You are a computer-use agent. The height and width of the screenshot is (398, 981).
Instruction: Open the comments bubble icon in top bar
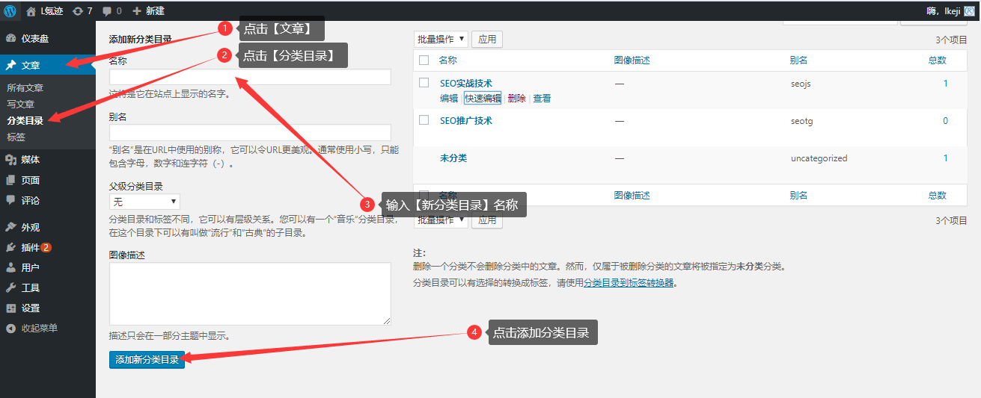tap(108, 11)
